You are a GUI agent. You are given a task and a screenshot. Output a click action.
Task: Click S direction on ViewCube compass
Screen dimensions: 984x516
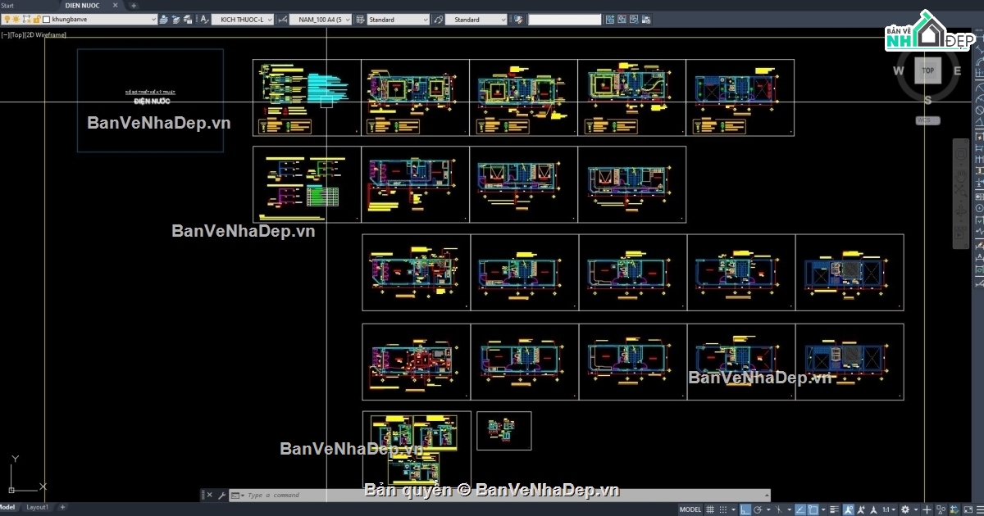point(928,100)
